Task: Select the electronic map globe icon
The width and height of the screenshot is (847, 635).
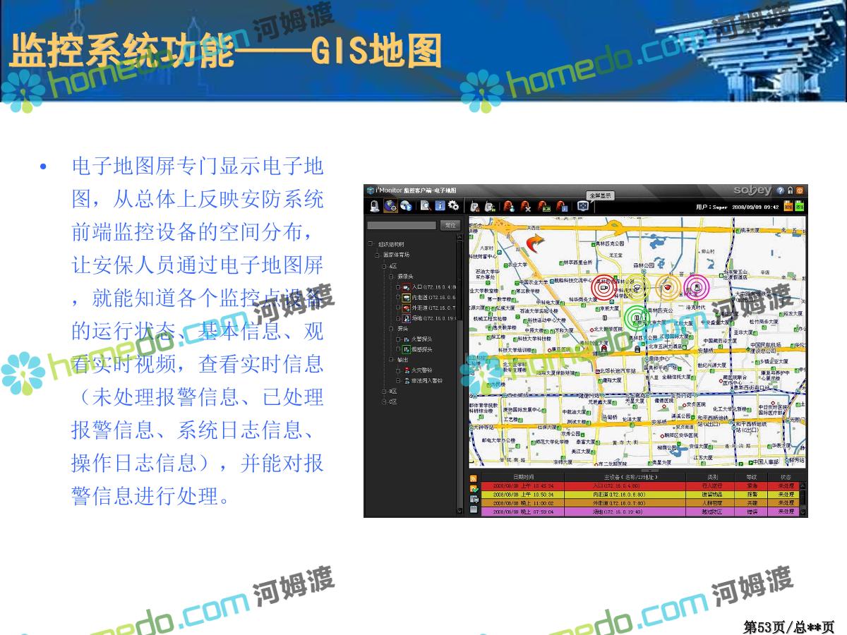Action: point(390,206)
